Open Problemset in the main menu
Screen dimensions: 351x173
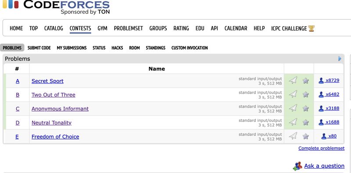point(128,28)
